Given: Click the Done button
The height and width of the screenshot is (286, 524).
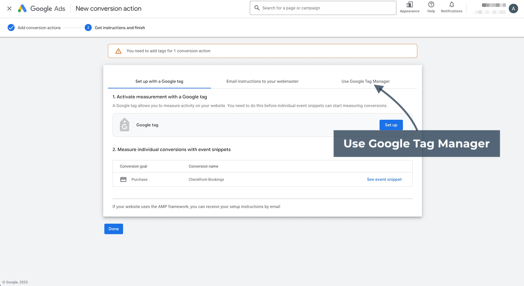Looking at the screenshot, I should coord(114,229).
